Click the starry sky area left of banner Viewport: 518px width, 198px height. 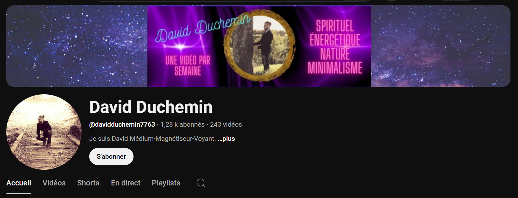(x=77, y=46)
